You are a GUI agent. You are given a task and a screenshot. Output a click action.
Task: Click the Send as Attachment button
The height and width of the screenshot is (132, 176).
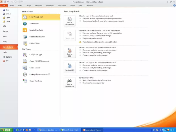click(x=70, y=21)
